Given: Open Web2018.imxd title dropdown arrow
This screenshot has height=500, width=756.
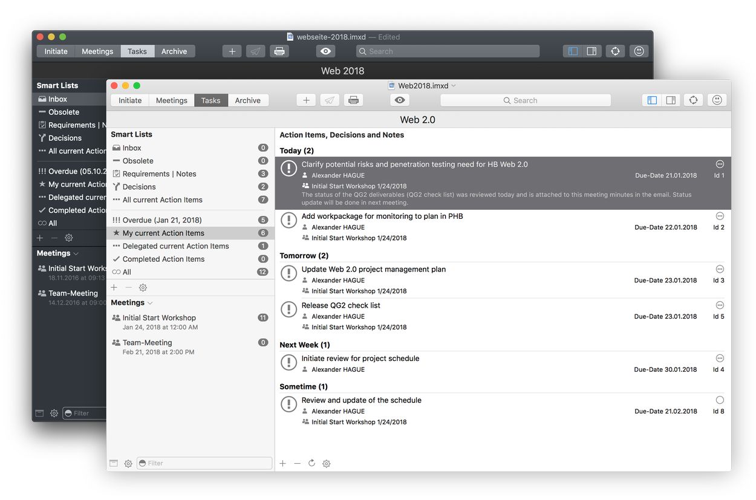Looking at the screenshot, I should [454, 86].
